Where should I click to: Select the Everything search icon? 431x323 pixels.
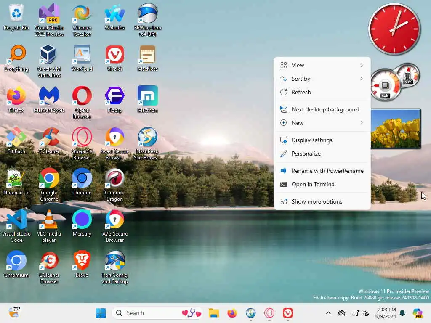pos(16,58)
